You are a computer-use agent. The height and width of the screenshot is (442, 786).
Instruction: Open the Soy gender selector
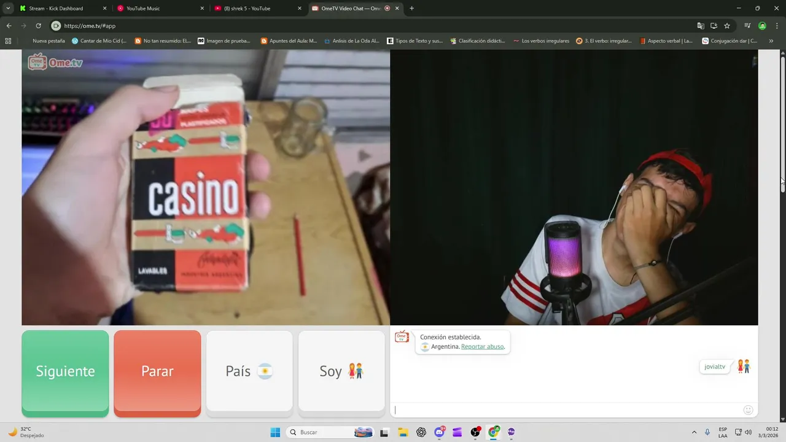tap(341, 371)
